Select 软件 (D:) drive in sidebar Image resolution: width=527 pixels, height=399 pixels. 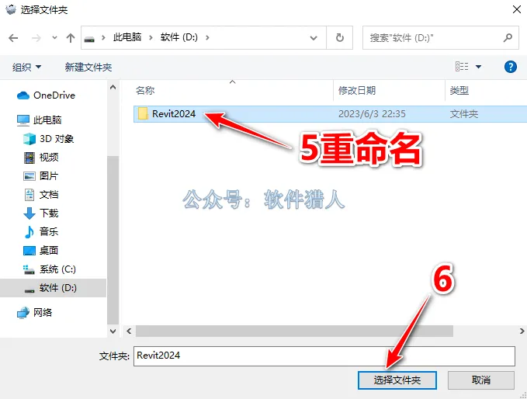point(53,288)
